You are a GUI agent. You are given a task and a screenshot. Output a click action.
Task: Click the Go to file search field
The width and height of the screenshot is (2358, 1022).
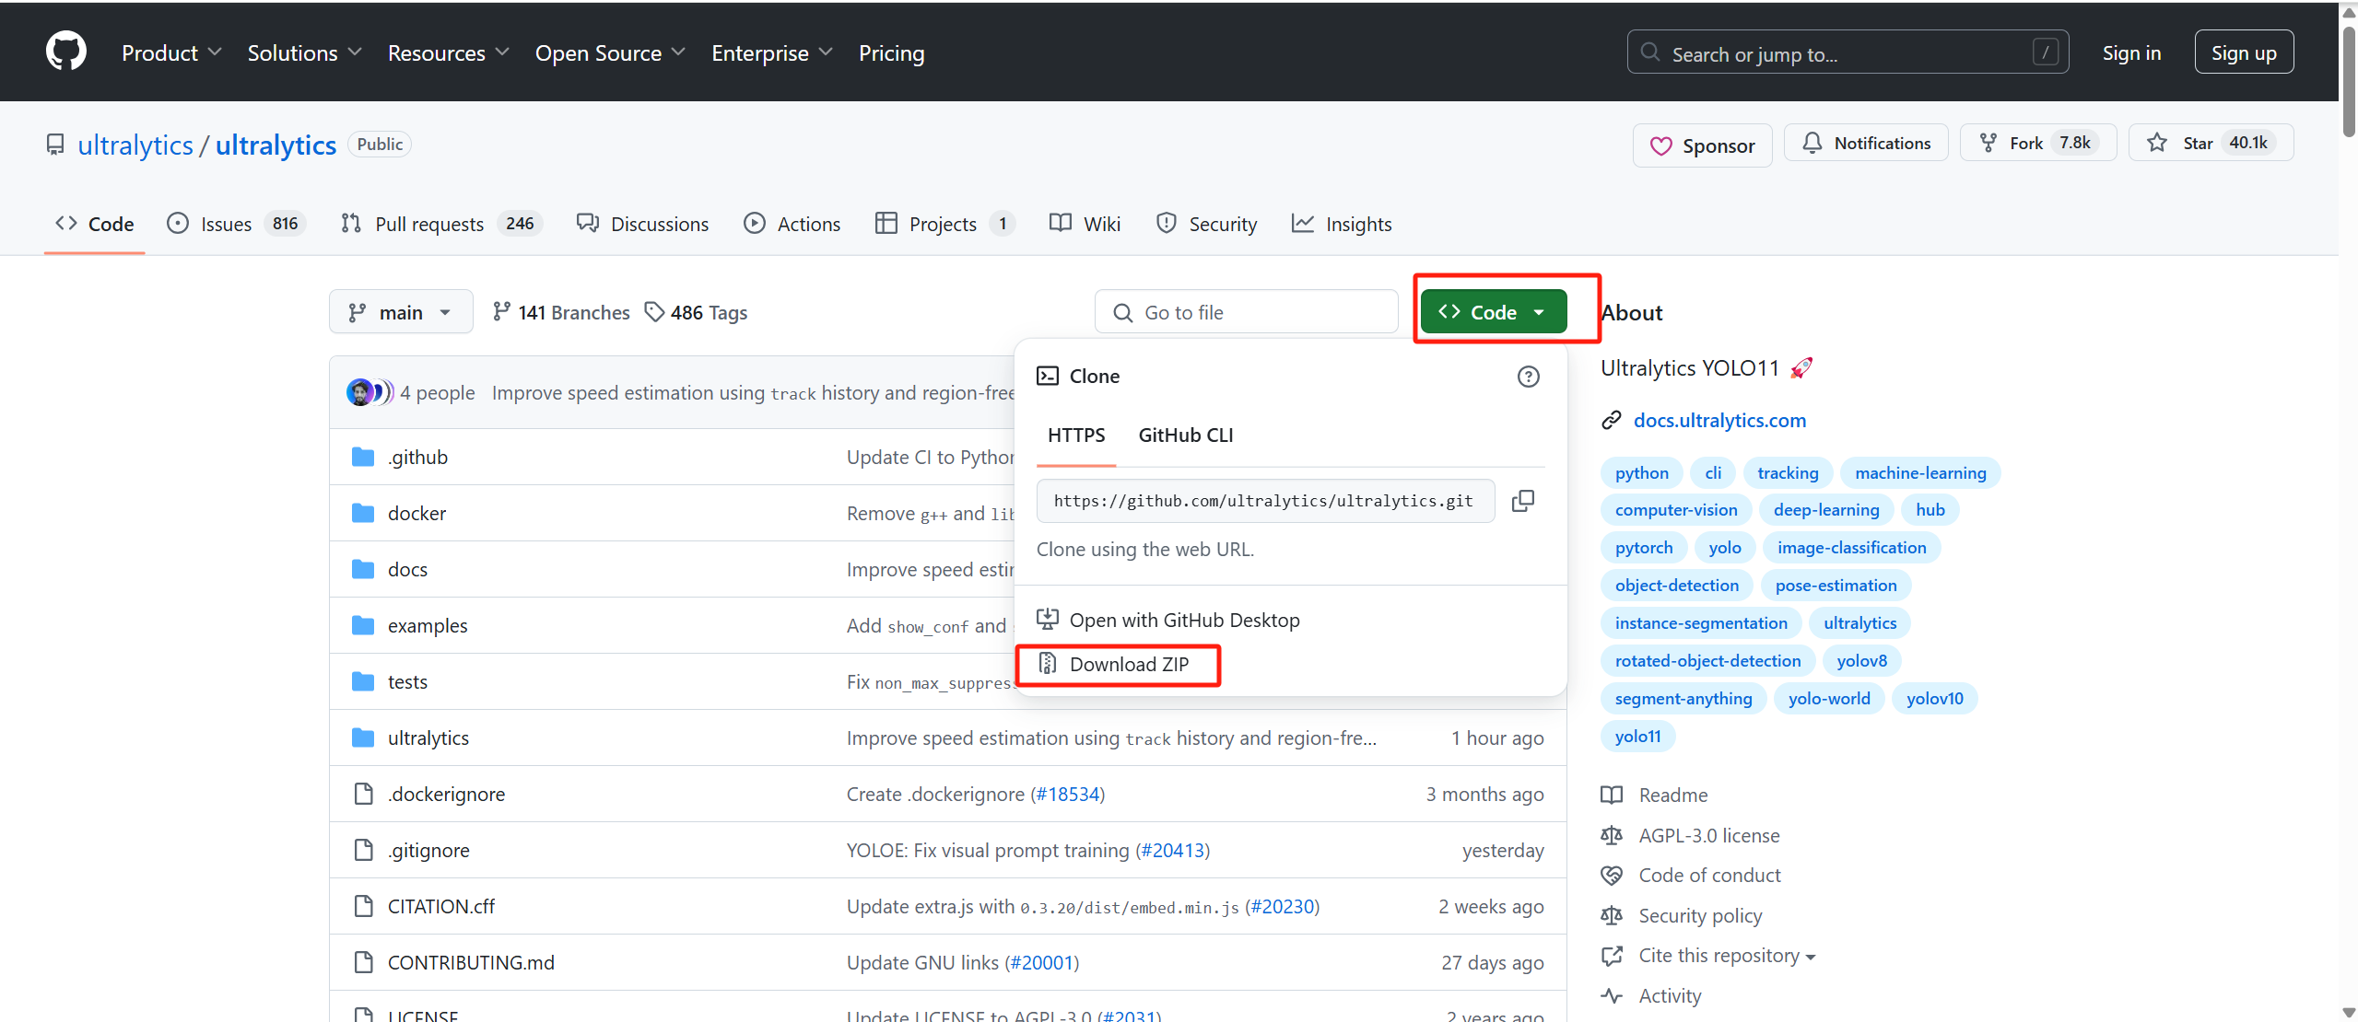pyautogui.click(x=1246, y=312)
